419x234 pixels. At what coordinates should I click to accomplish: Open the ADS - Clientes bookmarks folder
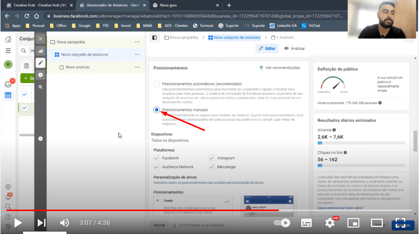click(x=173, y=25)
